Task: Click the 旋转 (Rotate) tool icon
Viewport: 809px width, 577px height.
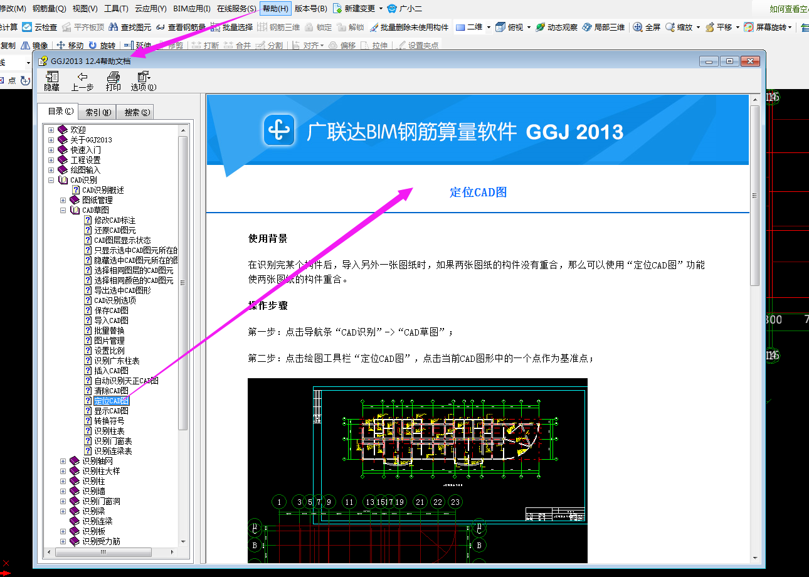Action: click(x=93, y=45)
